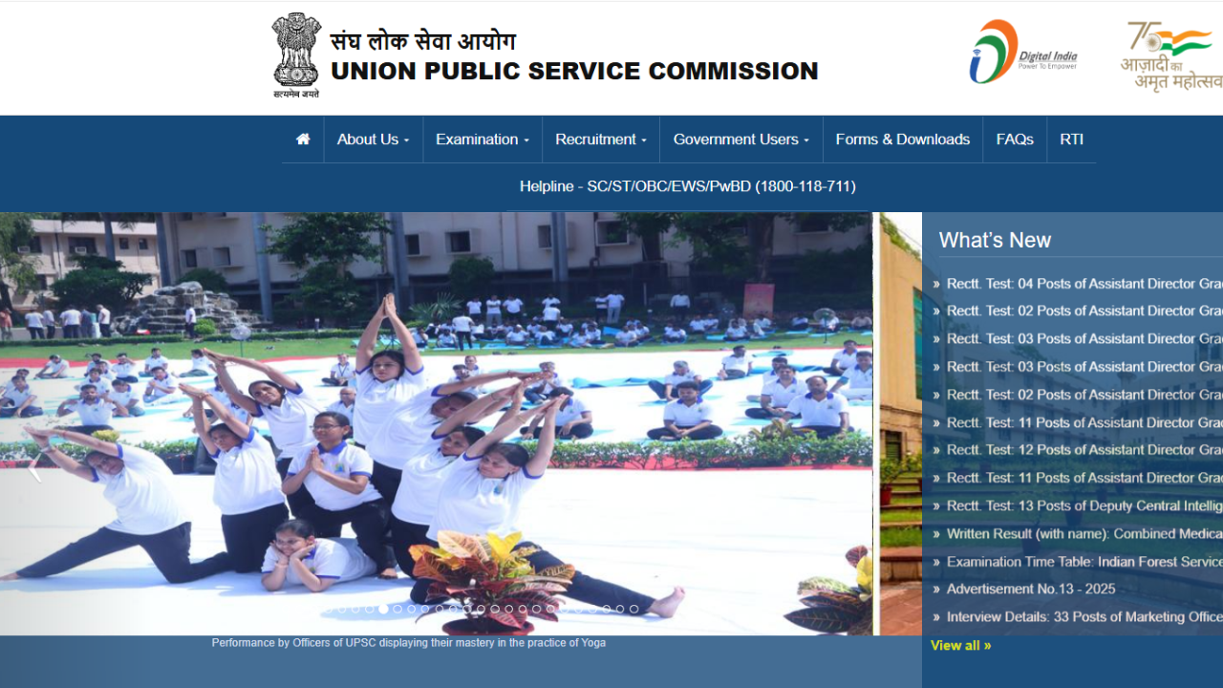Select RTI in the navigation bar
Screen dimensions: 1223x688
[1071, 140]
